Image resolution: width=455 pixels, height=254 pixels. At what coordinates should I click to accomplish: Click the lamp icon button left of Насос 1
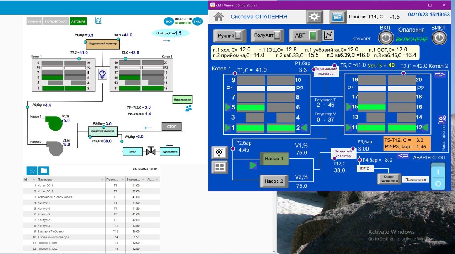click(220, 153)
